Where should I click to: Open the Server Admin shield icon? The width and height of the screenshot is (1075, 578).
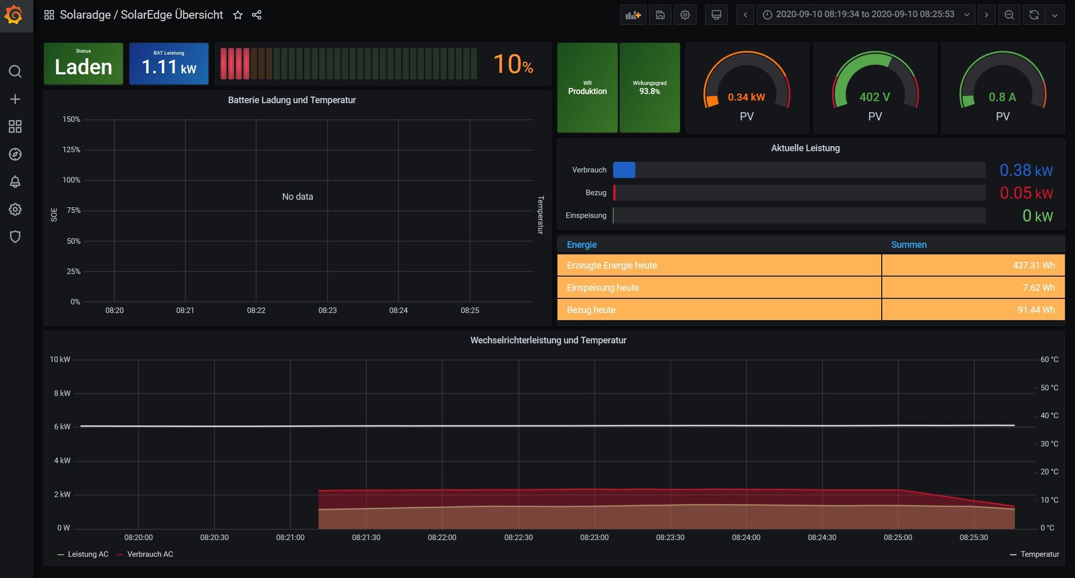pyautogui.click(x=15, y=237)
